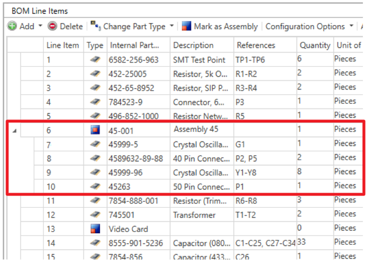Screen dimensions: 367x260
Task: Click the Configuration Options label
Action: tap(305, 26)
